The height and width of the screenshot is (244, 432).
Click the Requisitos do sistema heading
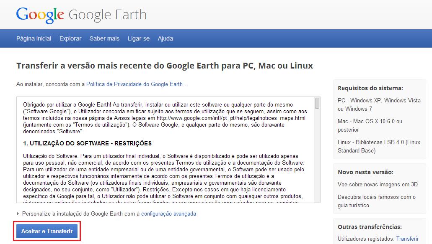coord(370,88)
